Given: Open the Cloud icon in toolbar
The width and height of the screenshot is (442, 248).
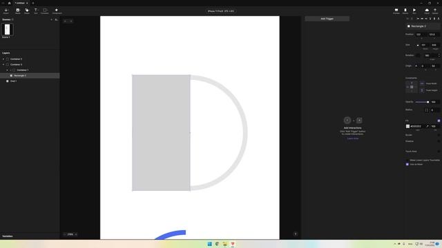Looking at the screenshot, I should [x=427, y=11].
